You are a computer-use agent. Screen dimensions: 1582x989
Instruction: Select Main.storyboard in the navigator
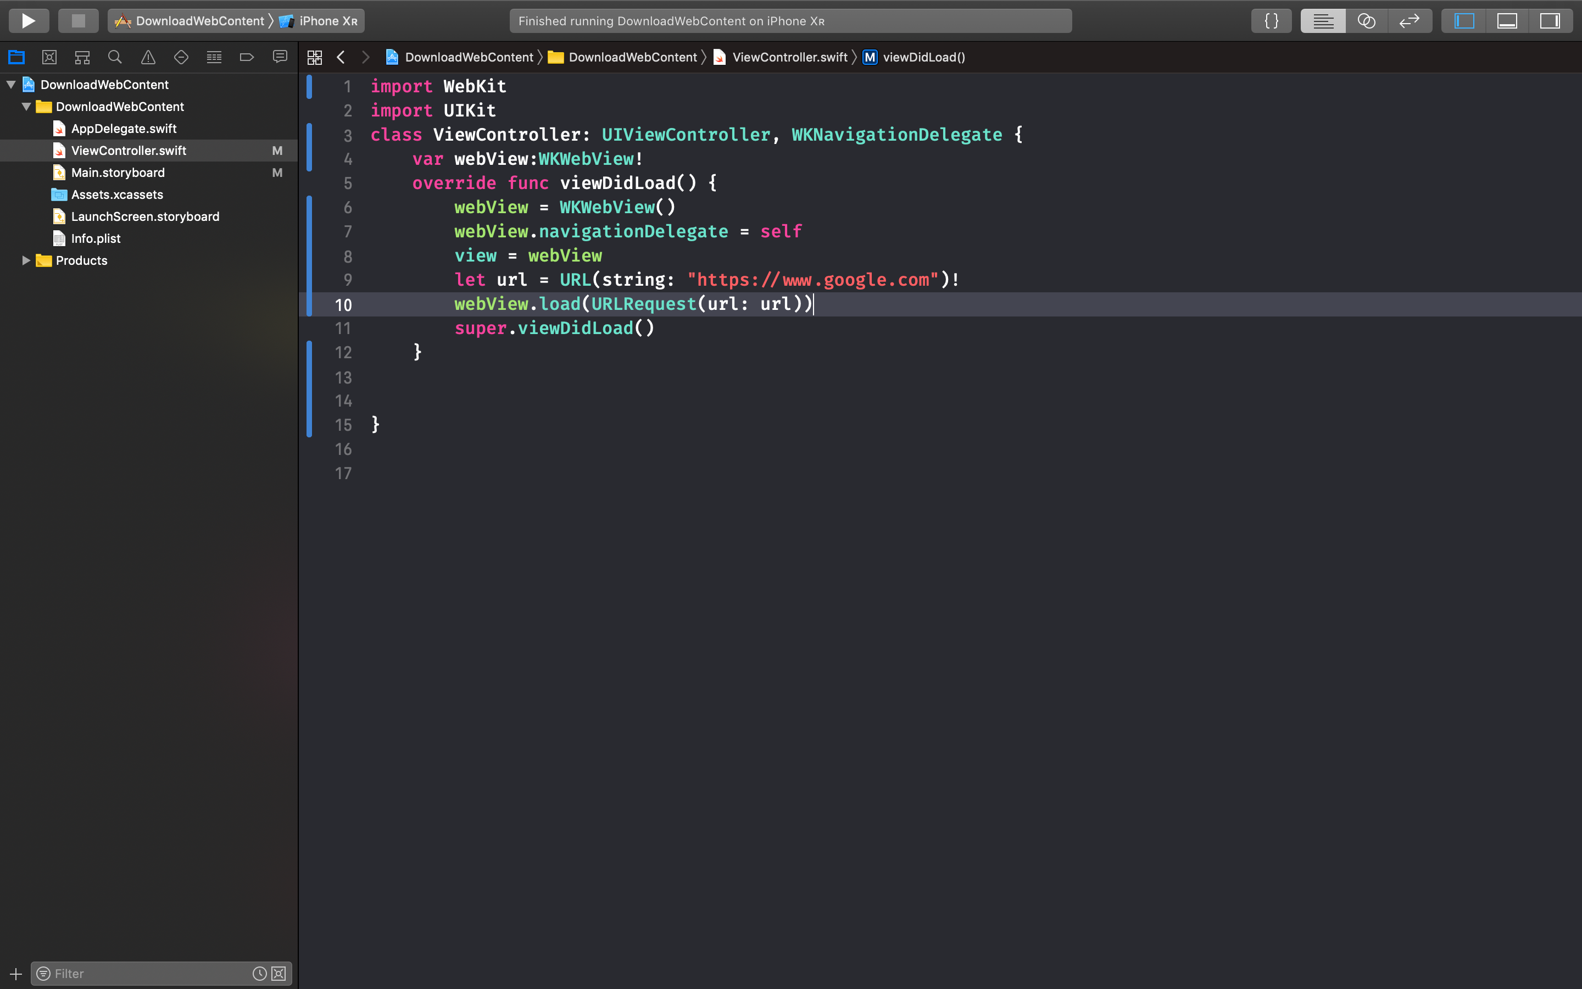point(118,173)
